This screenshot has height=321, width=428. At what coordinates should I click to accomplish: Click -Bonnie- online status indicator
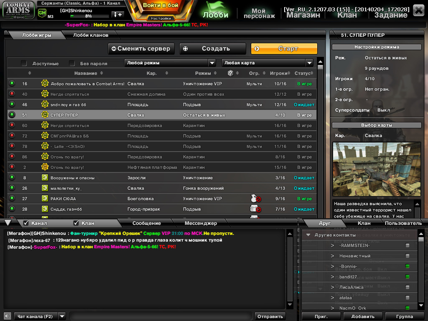pos(408,266)
